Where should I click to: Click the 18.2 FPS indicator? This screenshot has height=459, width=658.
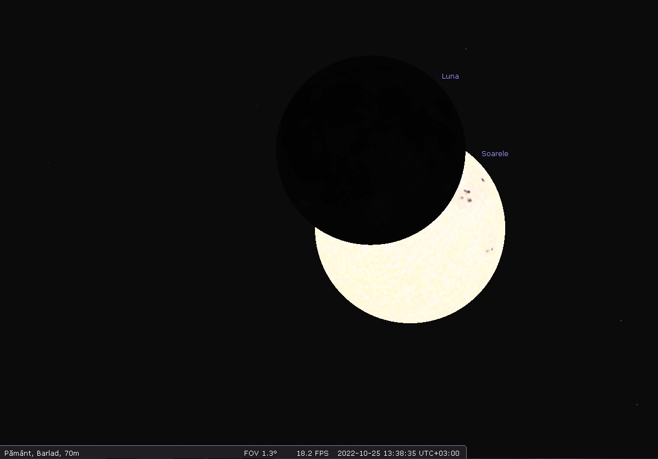(312, 454)
